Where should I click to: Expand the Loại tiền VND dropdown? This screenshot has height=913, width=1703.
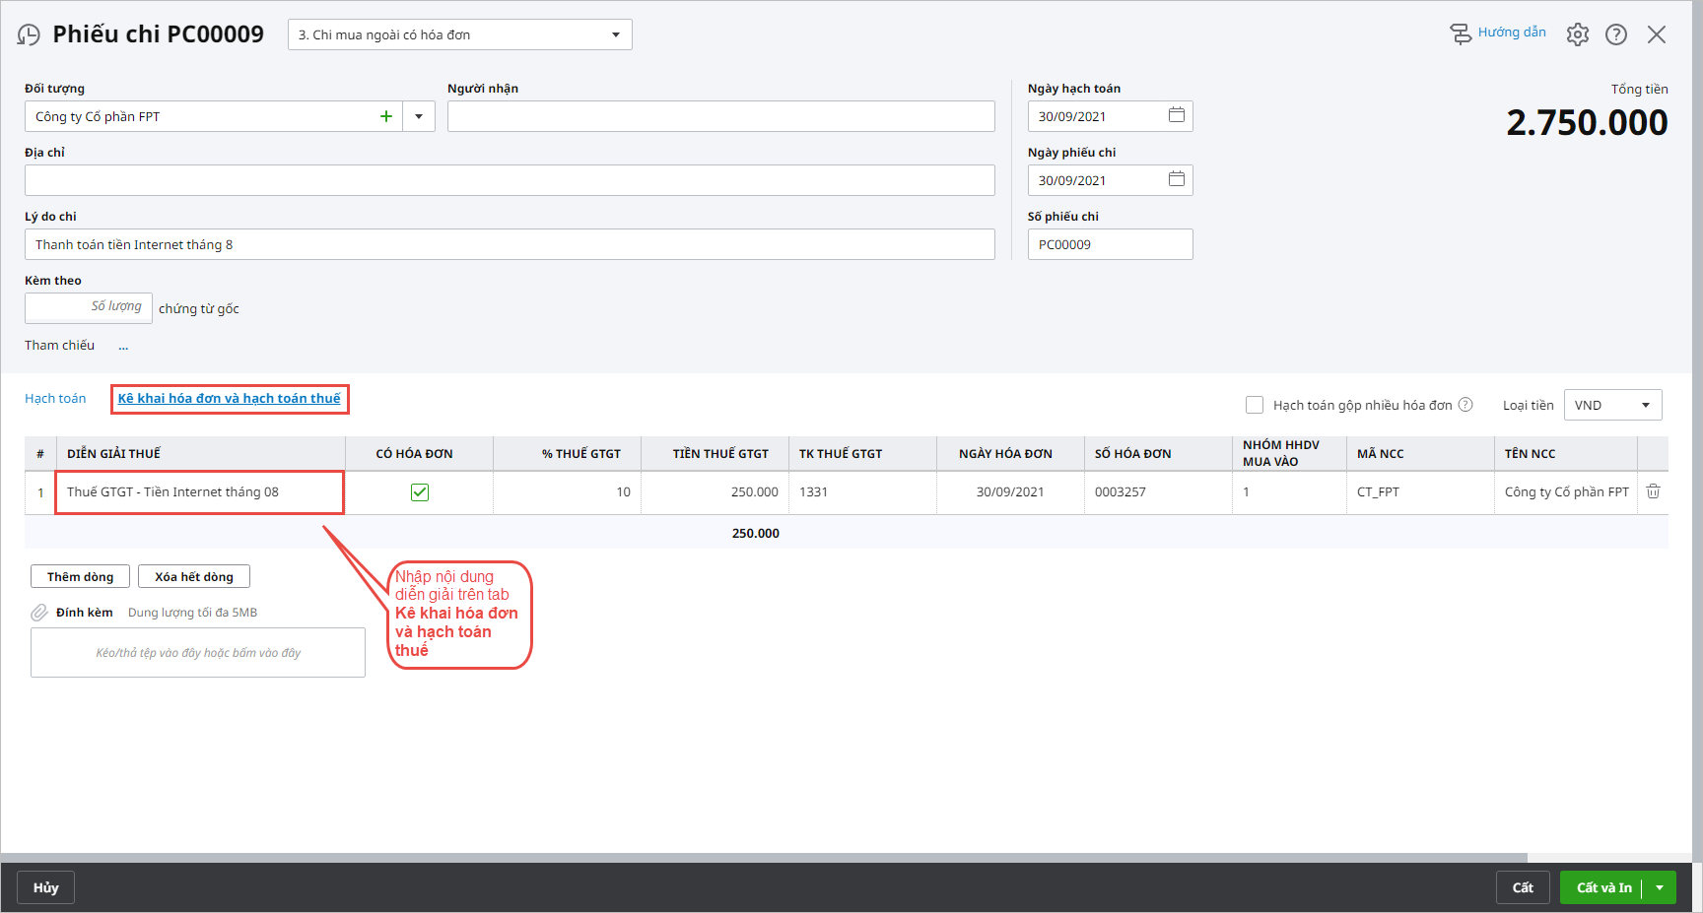click(x=1645, y=405)
